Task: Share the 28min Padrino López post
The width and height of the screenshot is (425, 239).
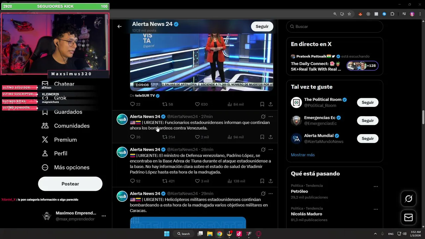Action: click(271, 181)
